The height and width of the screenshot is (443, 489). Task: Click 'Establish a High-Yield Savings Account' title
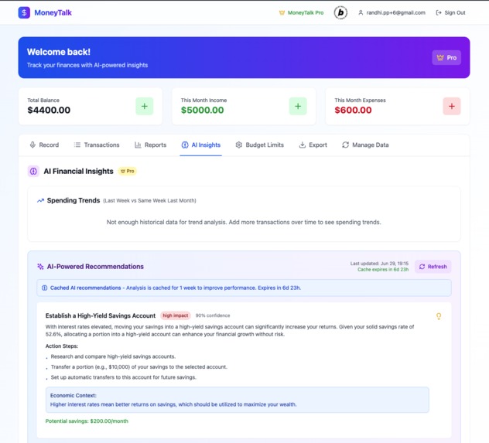tap(101, 315)
